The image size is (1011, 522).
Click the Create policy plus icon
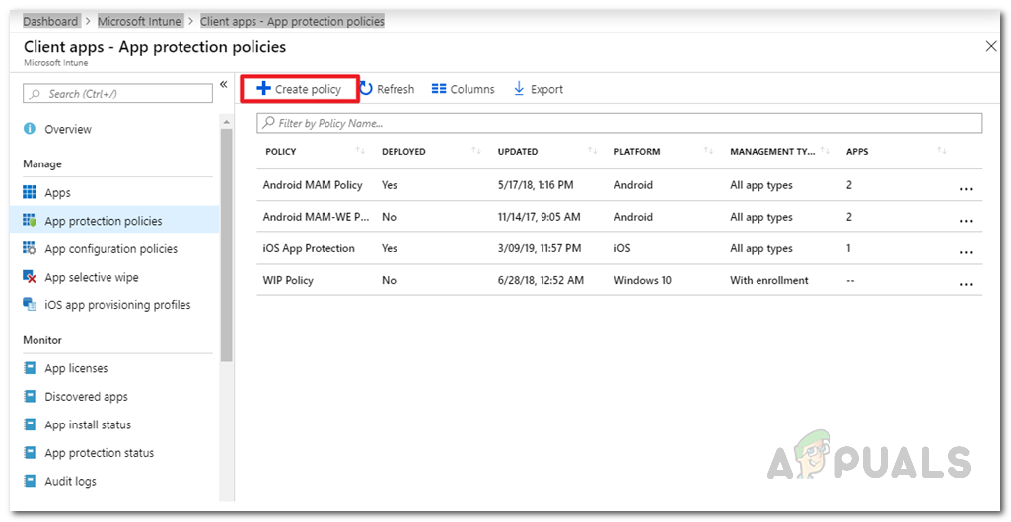[x=263, y=89]
